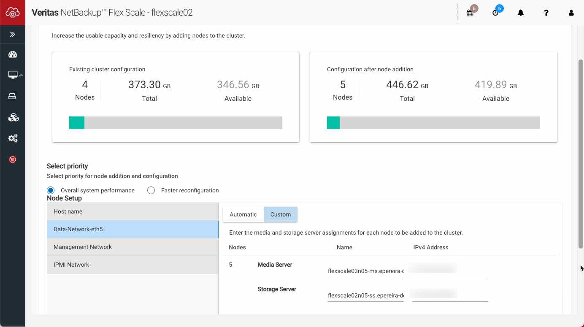Click the 373.30 GB total value
Viewport: 584px width, 327px height.
[x=149, y=85]
